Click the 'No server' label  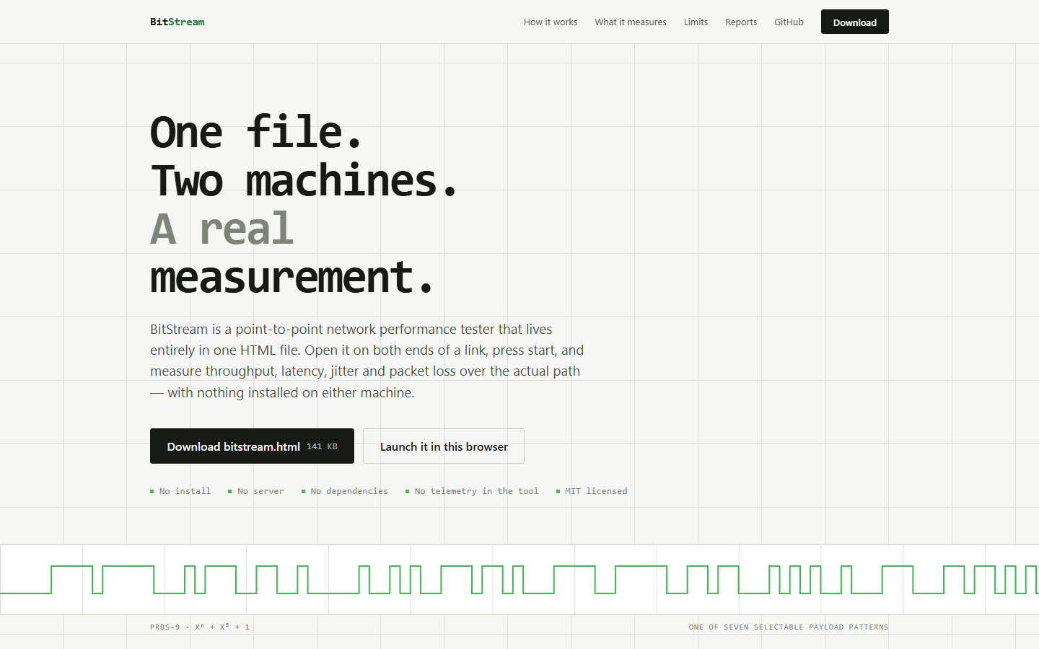pyautogui.click(x=256, y=491)
